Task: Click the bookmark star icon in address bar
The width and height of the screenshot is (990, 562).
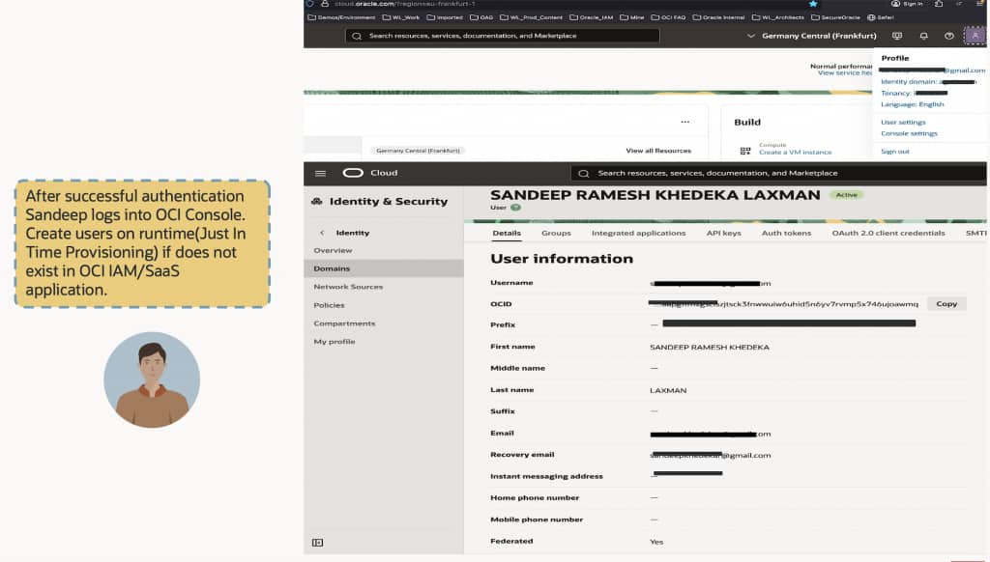Action: tap(813, 4)
